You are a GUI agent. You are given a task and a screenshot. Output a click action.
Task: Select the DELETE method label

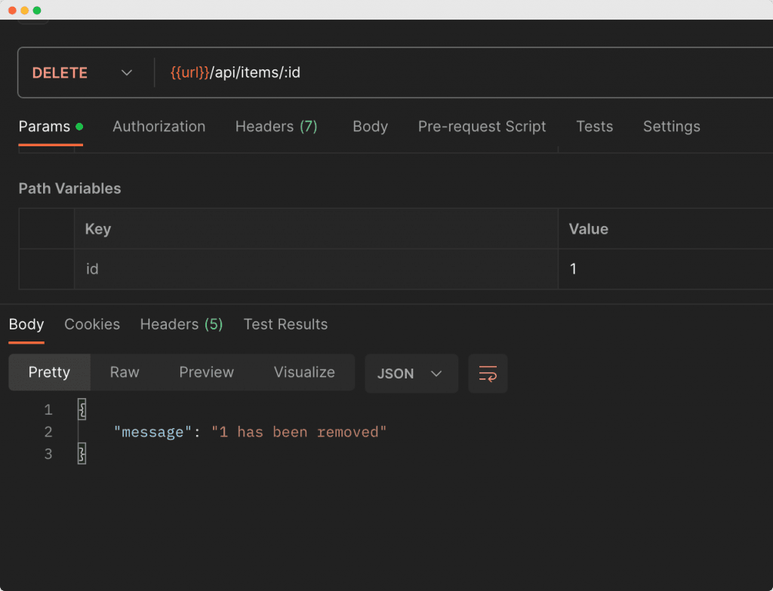[x=58, y=72]
